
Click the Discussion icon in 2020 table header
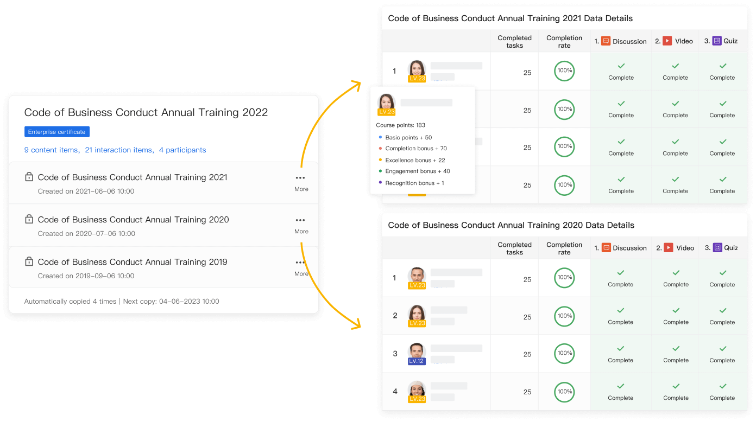click(606, 248)
